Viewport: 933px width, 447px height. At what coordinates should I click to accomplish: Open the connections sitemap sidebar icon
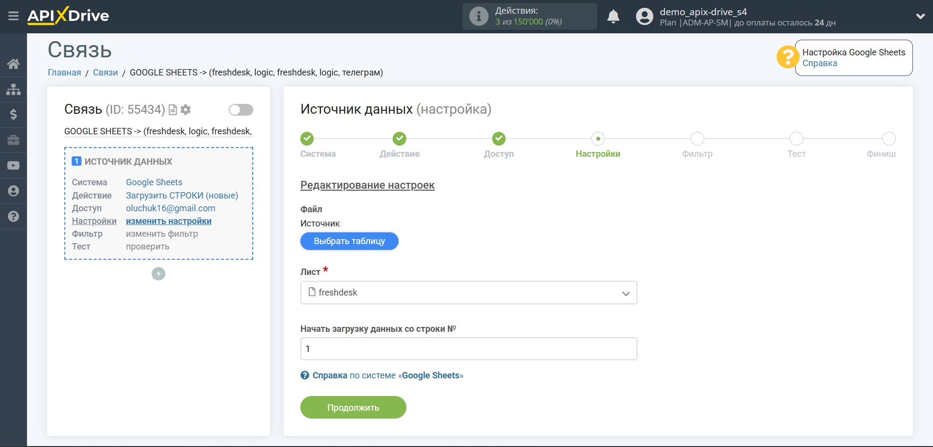(13, 89)
